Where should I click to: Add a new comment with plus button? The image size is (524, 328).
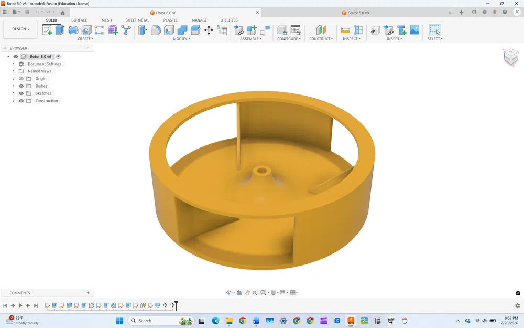[x=88, y=293]
